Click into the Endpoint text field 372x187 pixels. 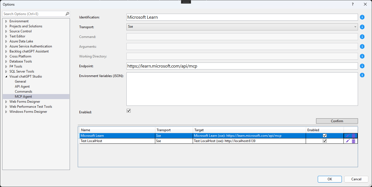(242, 66)
